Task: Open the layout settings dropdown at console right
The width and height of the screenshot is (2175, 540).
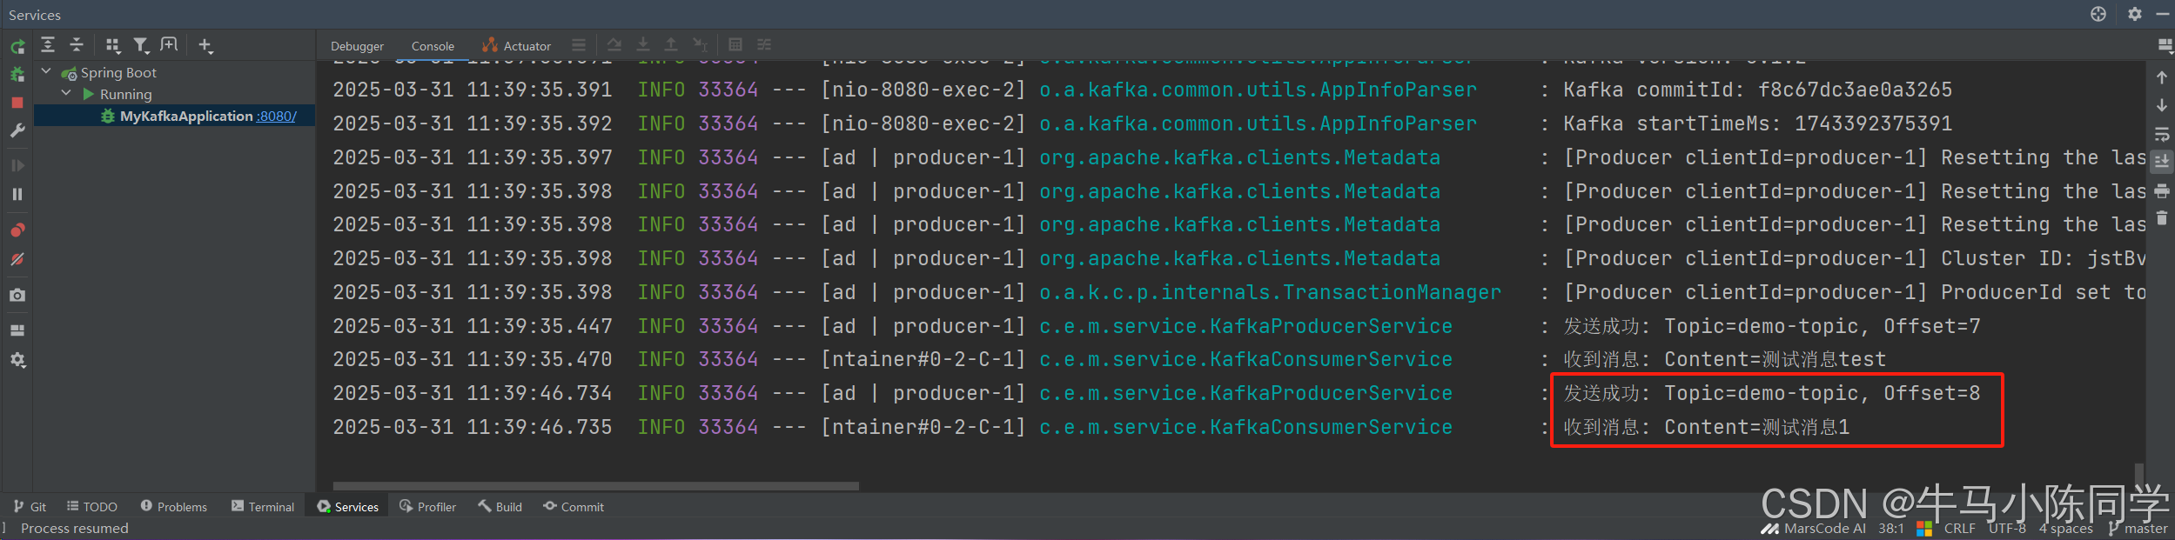Action: click(2165, 45)
